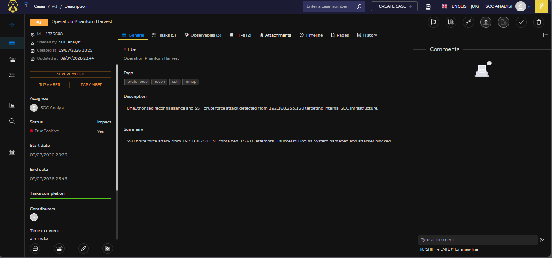Collapse comments panel arrow
The height and width of the screenshot is (258, 552).
click(545, 35)
